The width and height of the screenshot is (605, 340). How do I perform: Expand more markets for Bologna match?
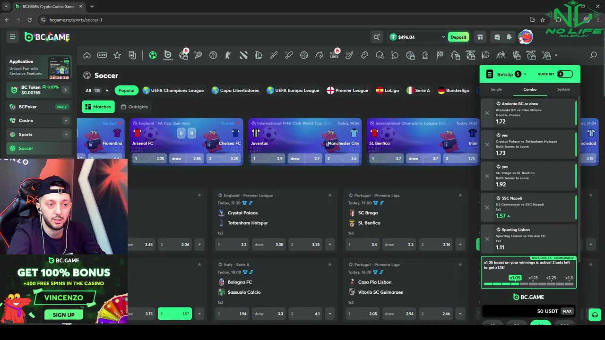pos(329,314)
